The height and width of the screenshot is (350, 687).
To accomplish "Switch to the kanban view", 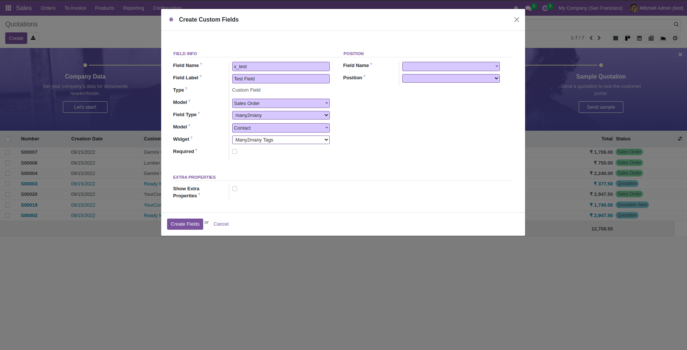I will point(627,38).
